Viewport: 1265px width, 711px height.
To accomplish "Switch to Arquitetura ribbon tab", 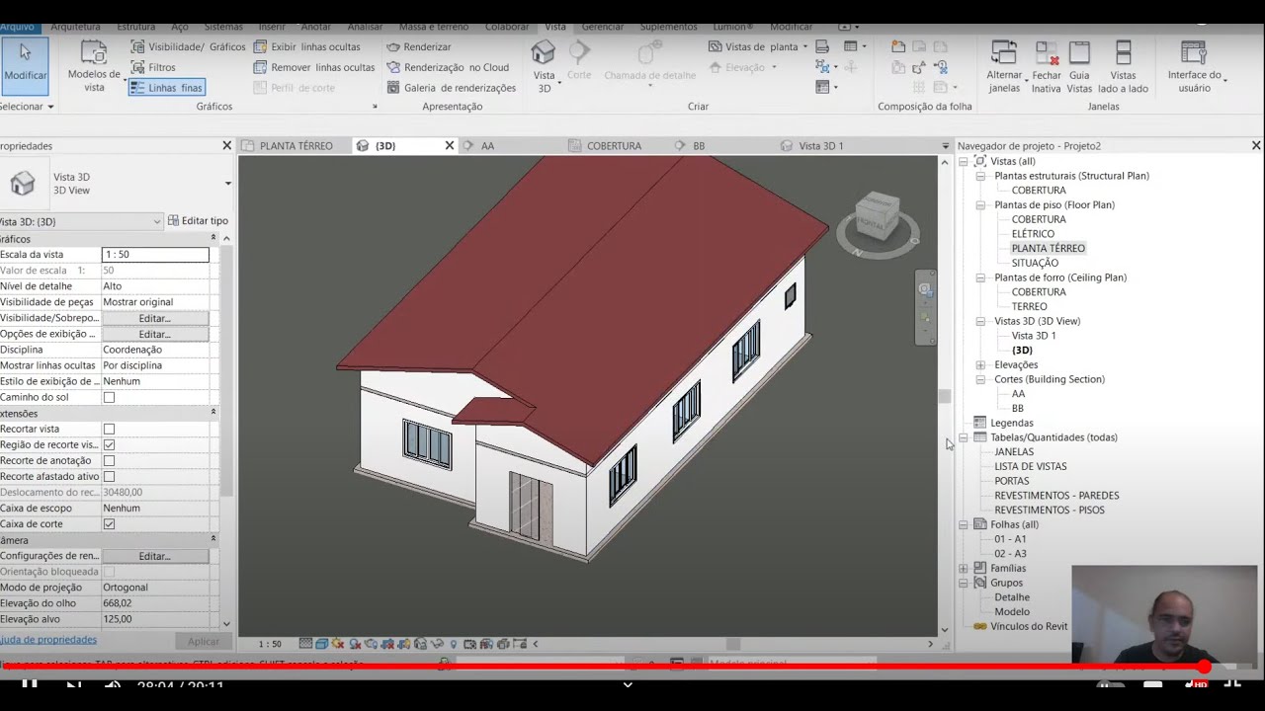I will coord(75,27).
